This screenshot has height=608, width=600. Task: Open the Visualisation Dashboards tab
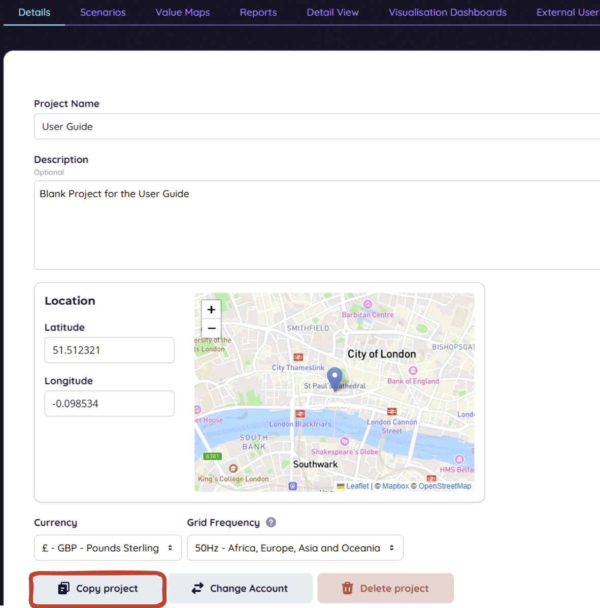point(447,12)
